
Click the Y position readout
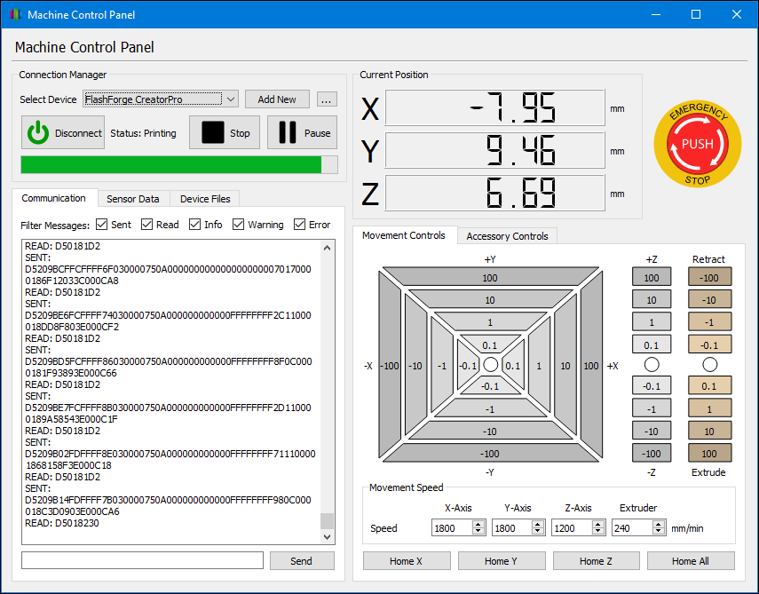point(494,150)
